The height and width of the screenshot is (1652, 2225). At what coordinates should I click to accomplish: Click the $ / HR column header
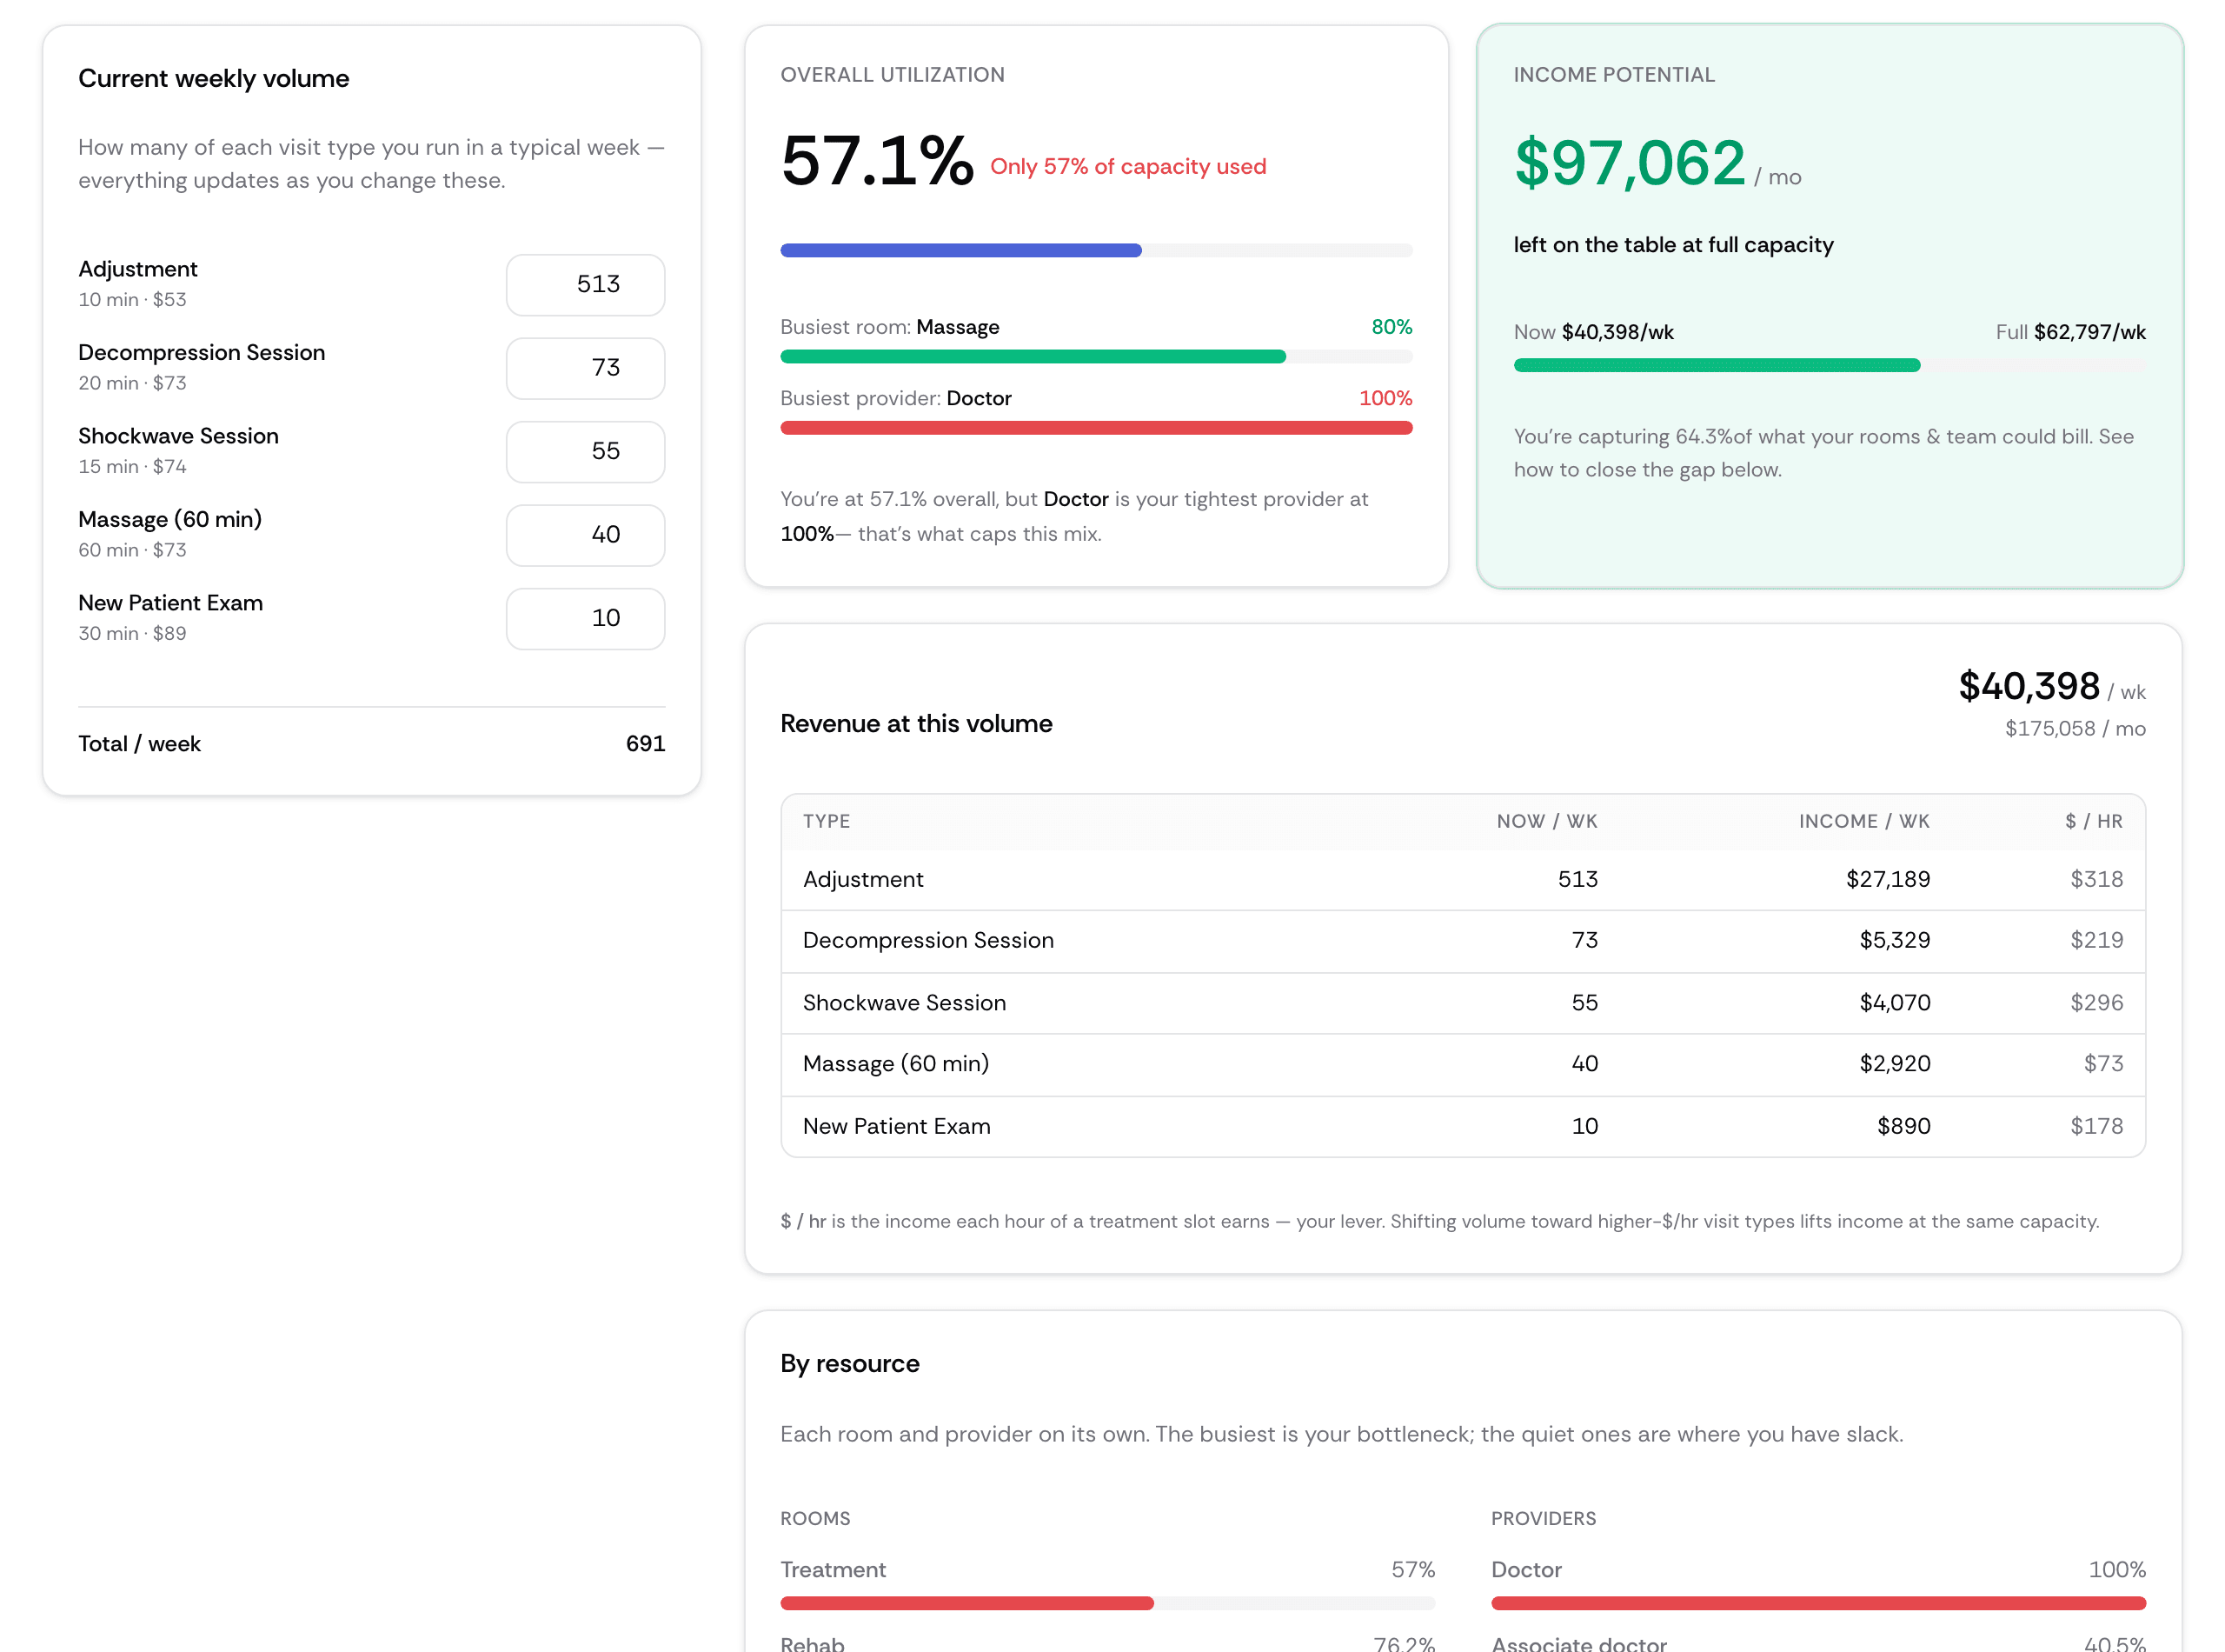2093,821
